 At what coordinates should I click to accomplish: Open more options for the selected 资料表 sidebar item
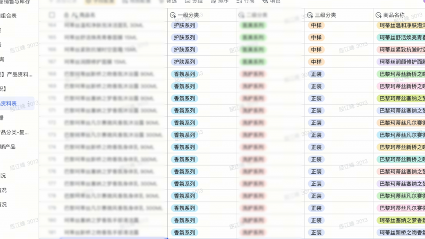coord(29,103)
